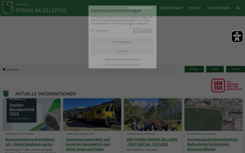Open aerial map Kreisverkehr thumbnail
The width and height of the screenshot is (245, 153).
[214, 114]
